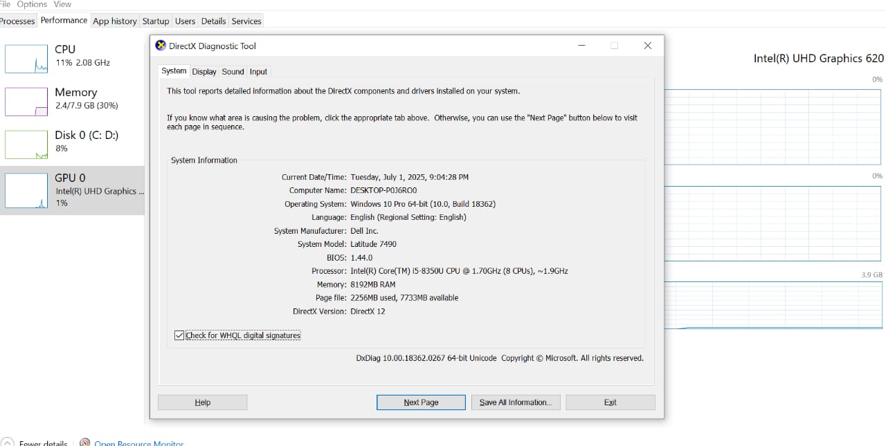886x446 pixels.
Task: Toggle Check for WHQL digital signatures checkbox
Action: tap(179, 335)
